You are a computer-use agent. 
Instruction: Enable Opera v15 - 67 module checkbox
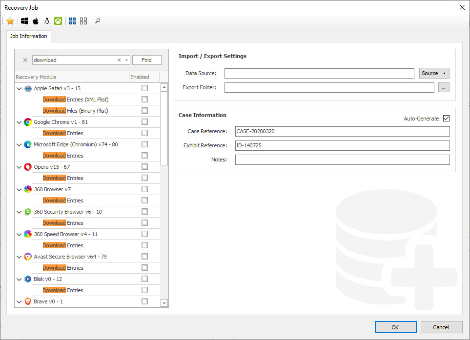pyautogui.click(x=145, y=166)
